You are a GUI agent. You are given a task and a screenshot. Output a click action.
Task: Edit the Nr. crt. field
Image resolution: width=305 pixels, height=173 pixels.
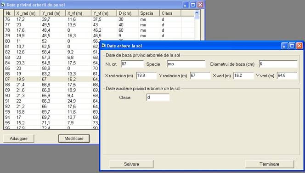(x=132, y=64)
